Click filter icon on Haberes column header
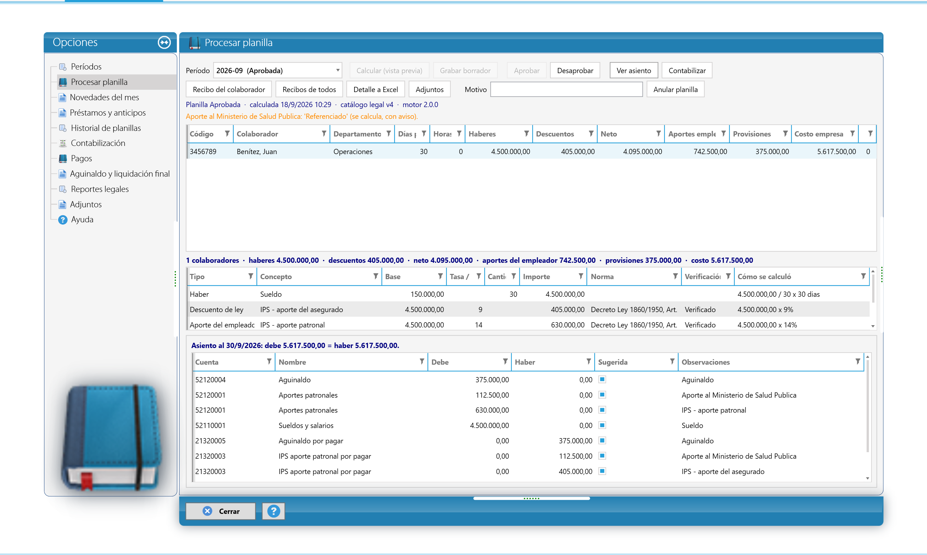Viewport: 927px width, 555px height. click(526, 134)
